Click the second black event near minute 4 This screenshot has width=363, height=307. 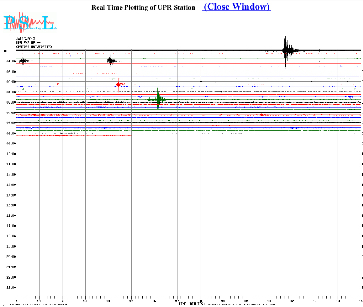[111, 61]
